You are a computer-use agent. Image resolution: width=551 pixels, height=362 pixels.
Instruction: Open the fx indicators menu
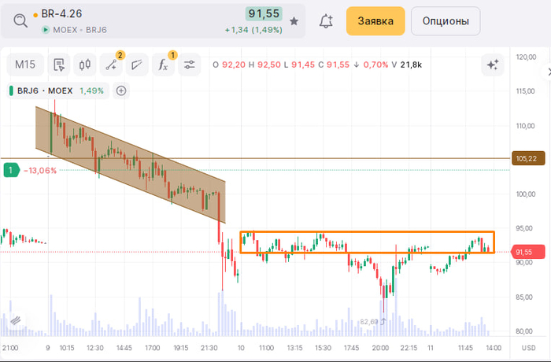click(x=163, y=65)
